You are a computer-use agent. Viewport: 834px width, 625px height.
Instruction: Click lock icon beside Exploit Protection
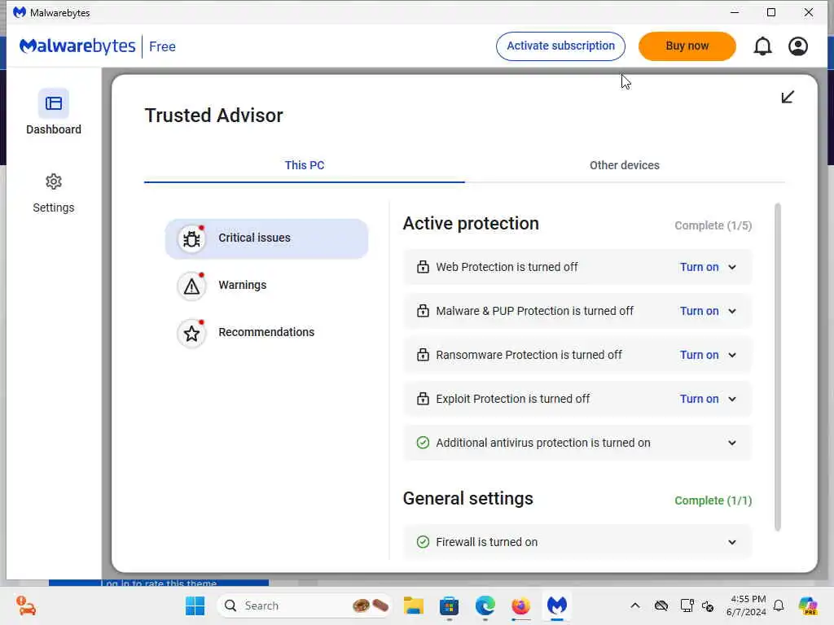(423, 399)
